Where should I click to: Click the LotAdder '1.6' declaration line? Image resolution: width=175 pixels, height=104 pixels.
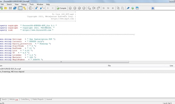(x=18, y=55)
